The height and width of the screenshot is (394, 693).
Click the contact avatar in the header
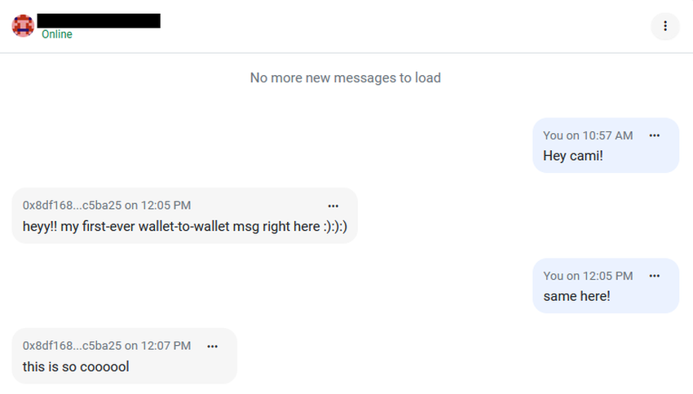pos(23,25)
